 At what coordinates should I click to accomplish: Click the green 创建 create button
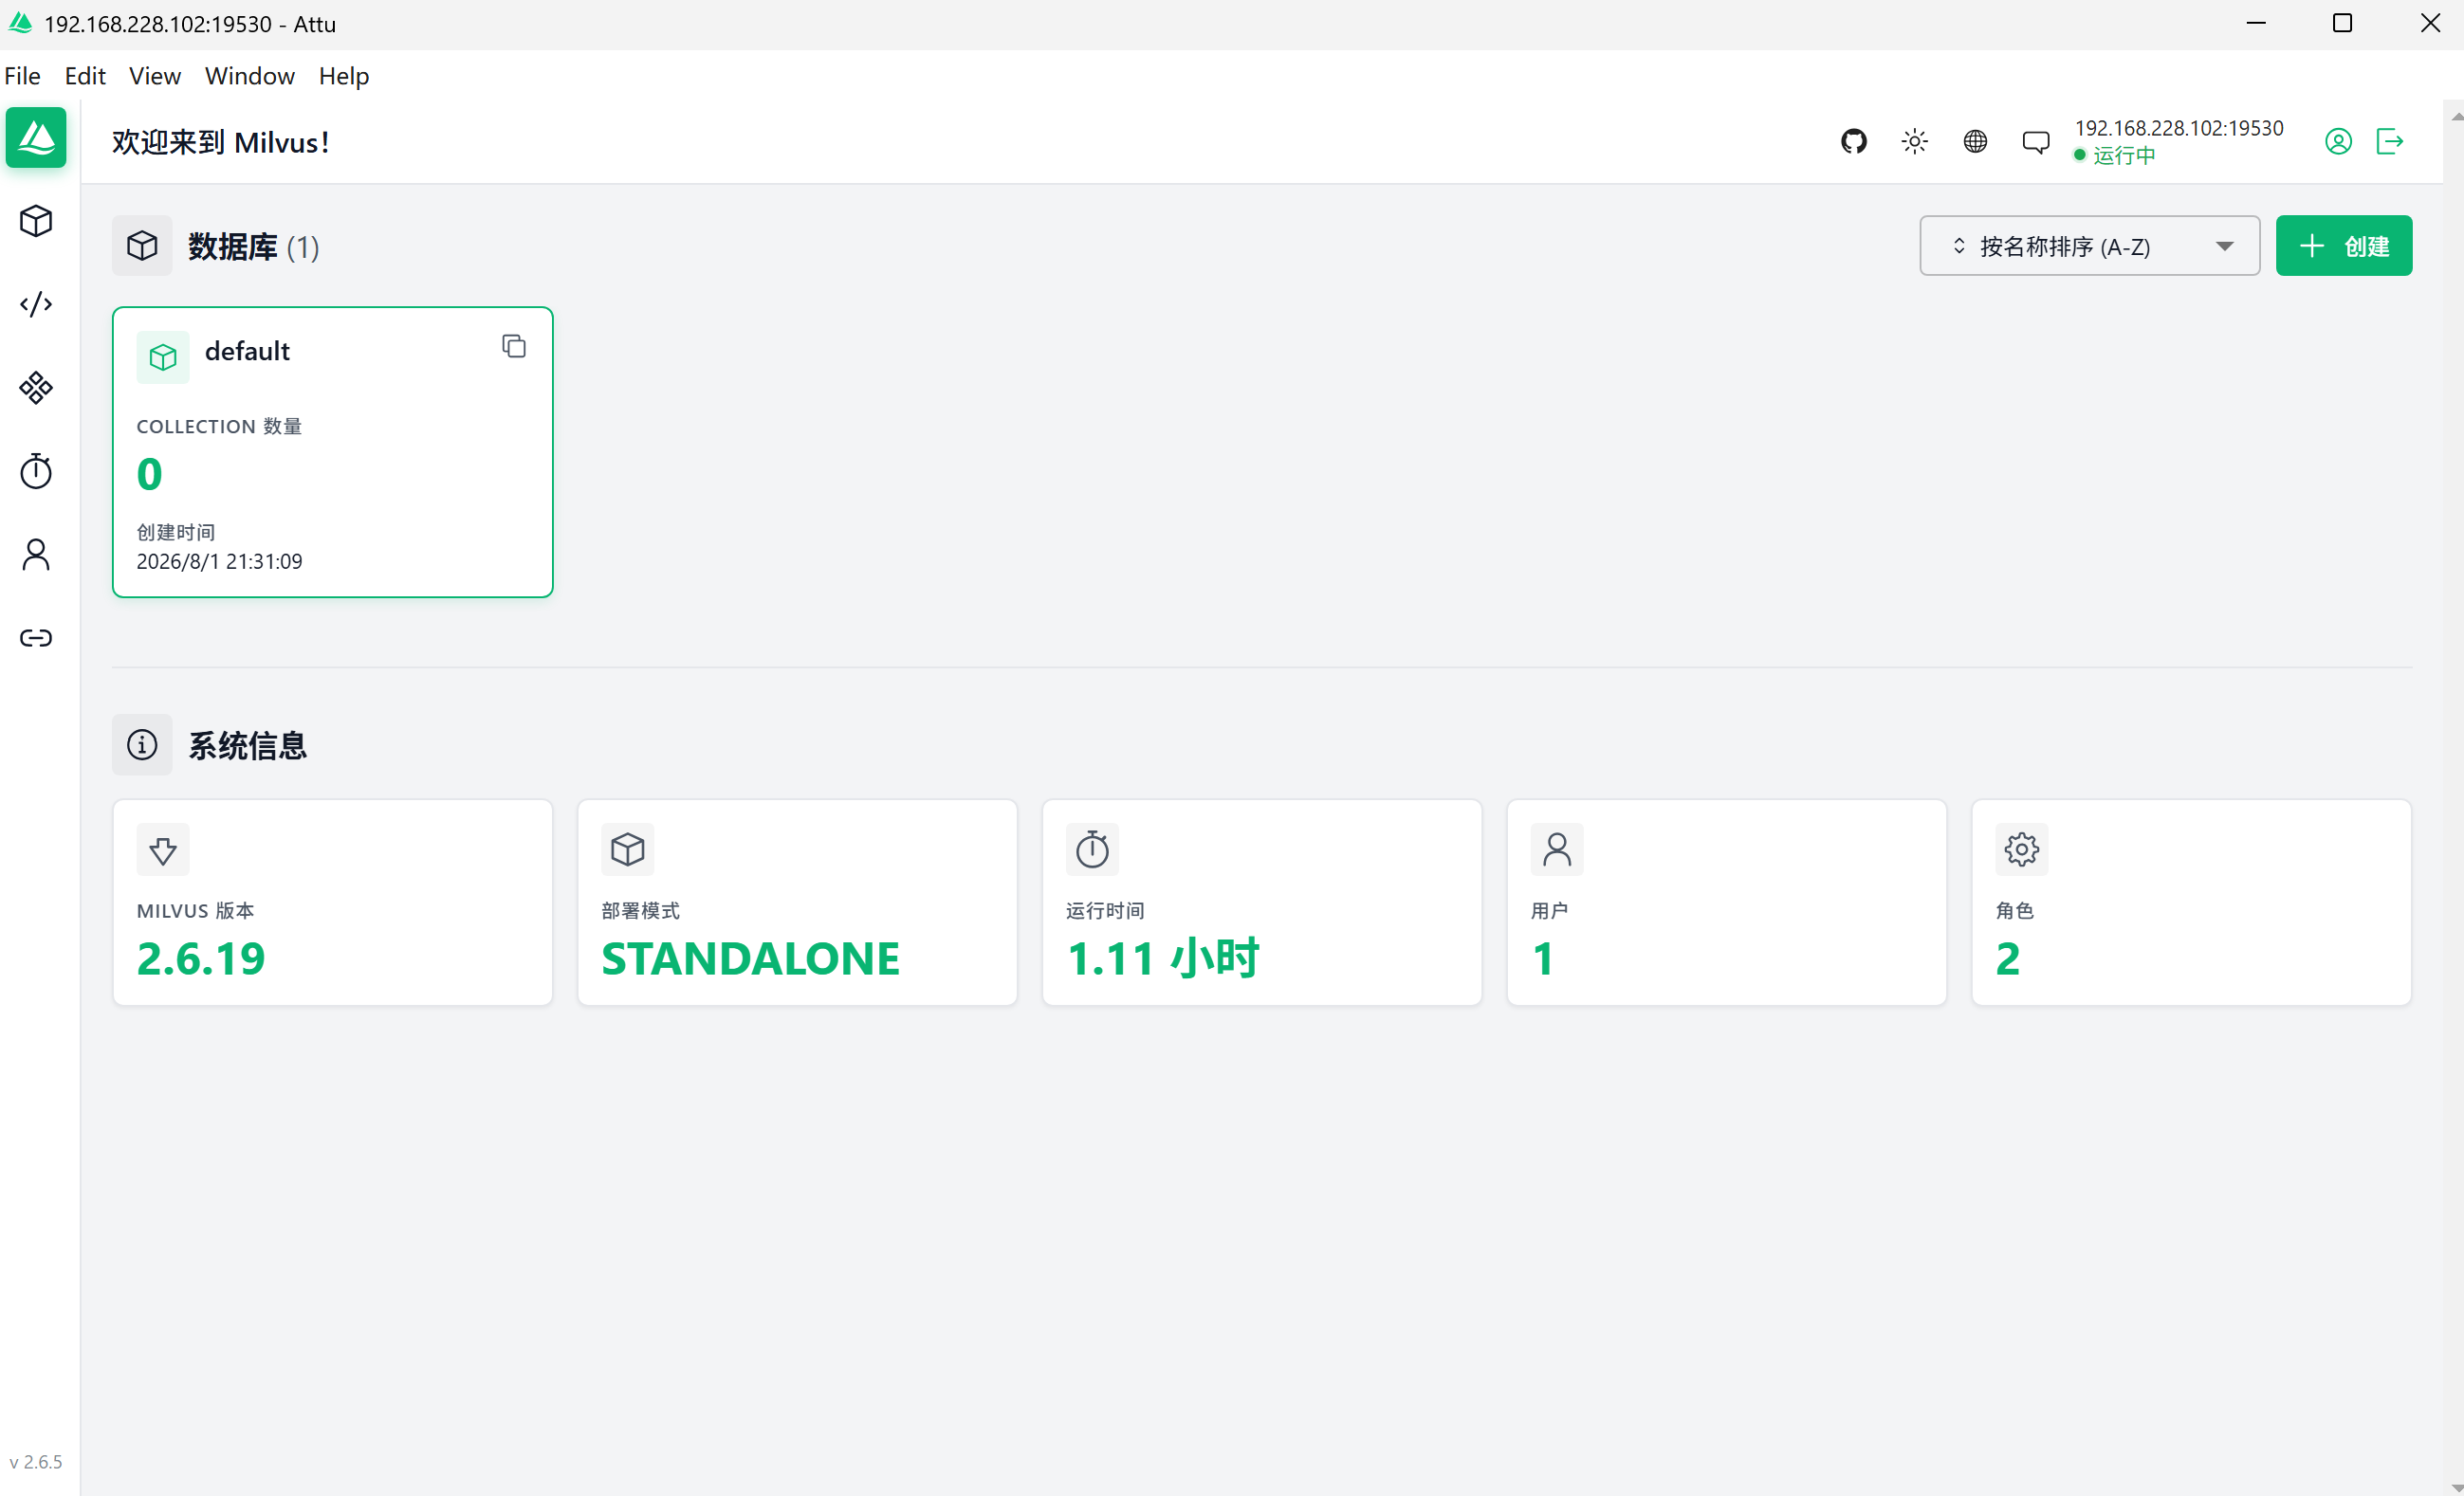pos(2343,246)
